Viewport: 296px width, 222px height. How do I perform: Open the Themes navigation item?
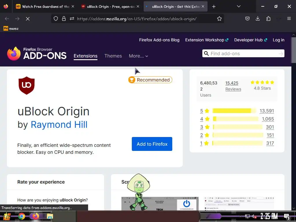coord(113,56)
